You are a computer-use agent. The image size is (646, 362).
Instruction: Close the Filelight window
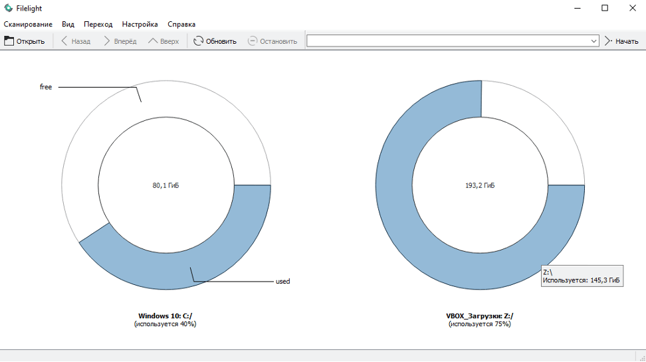(x=633, y=8)
